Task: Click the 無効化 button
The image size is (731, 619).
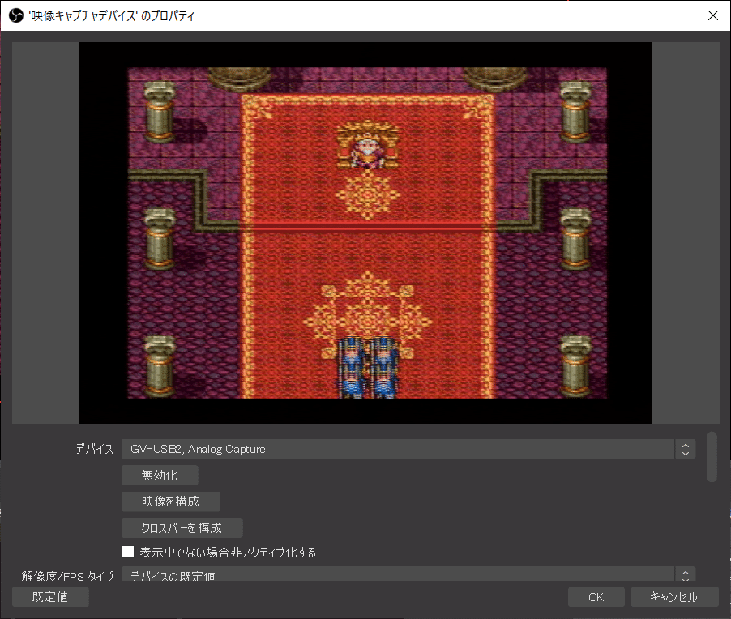Action: pyautogui.click(x=160, y=475)
